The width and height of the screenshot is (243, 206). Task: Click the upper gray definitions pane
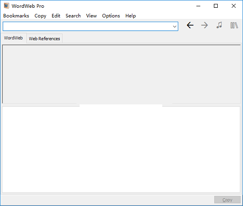coord(121,74)
